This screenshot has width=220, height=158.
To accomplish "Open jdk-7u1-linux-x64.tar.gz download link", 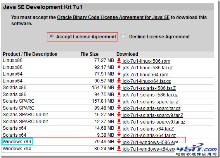I will pyautogui.click(x=147, y=81).
